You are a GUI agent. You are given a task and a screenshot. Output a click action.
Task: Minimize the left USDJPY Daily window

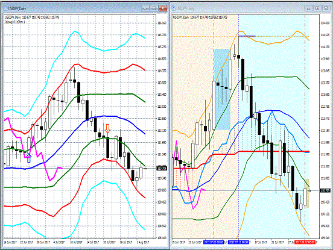pyautogui.click(x=145, y=8)
